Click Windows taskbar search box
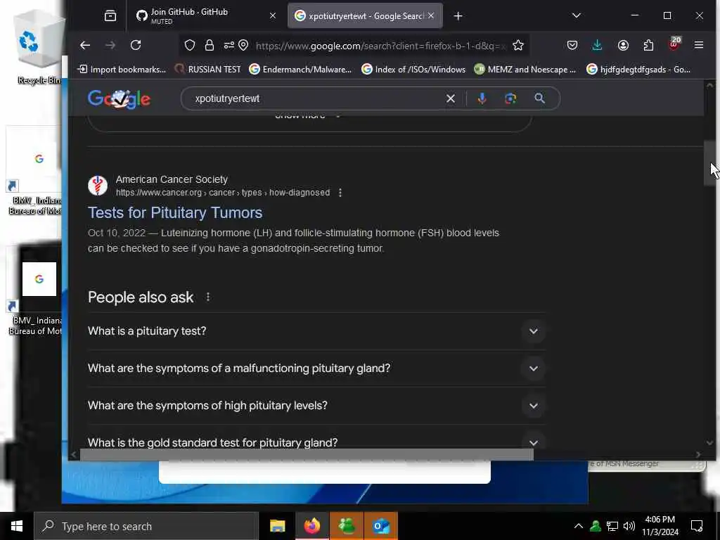This screenshot has width=720, height=540. pyautogui.click(x=146, y=526)
